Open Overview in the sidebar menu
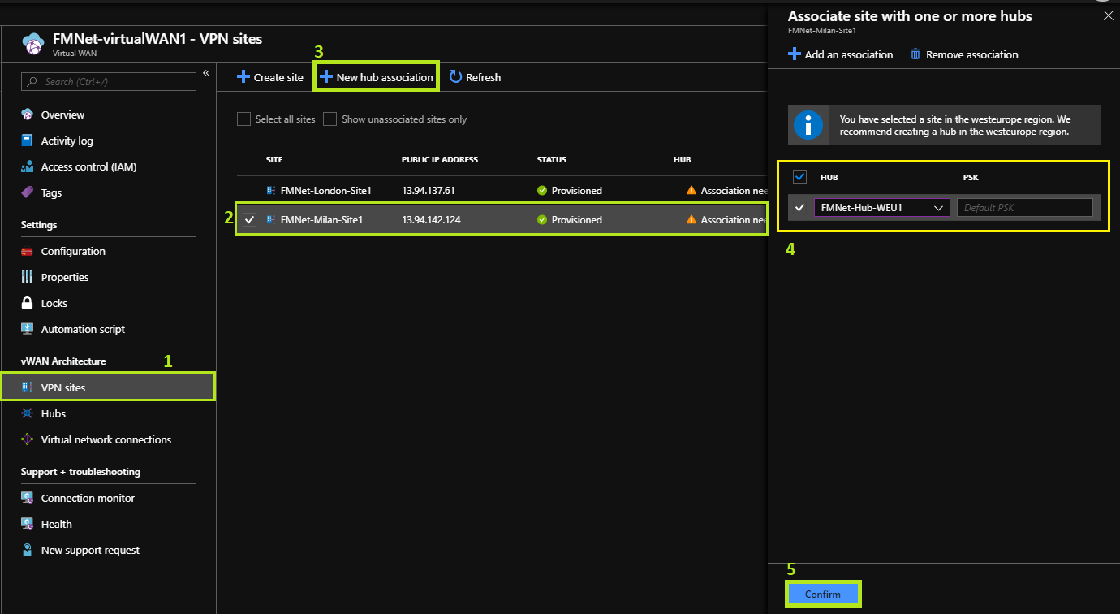The image size is (1120, 614). click(x=63, y=115)
